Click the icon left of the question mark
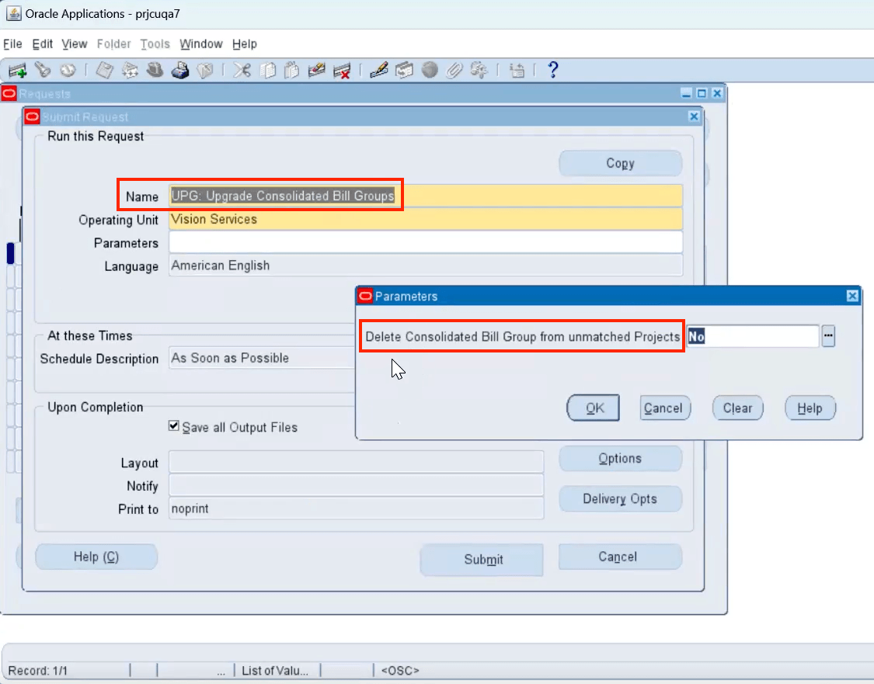The width and height of the screenshot is (874, 684). pyautogui.click(x=517, y=70)
